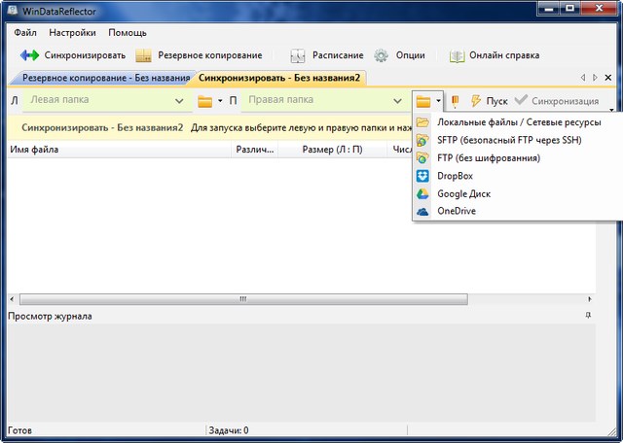The height and width of the screenshot is (443, 623).
Task: Expand the Правая папка combo box
Action: (397, 100)
